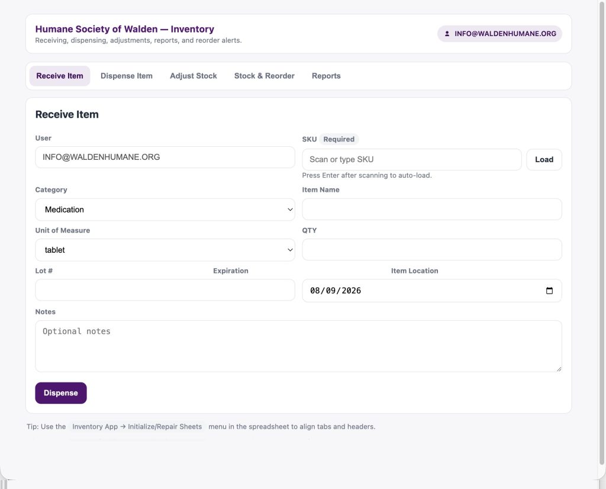Image resolution: width=606 pixels, height=489 pixels.
Task: Focus the Item Name input field
Action: [x=431, y=209]
